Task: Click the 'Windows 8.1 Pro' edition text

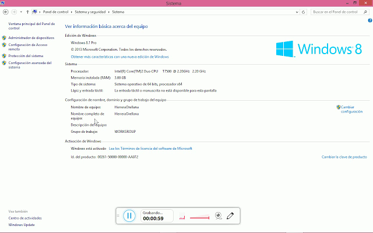Action: [x=83, y=43]
